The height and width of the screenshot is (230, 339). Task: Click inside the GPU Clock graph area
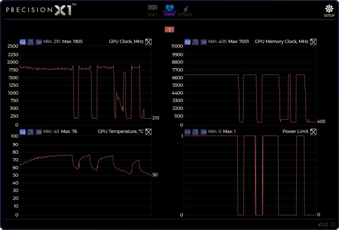[x=85, y=86]
